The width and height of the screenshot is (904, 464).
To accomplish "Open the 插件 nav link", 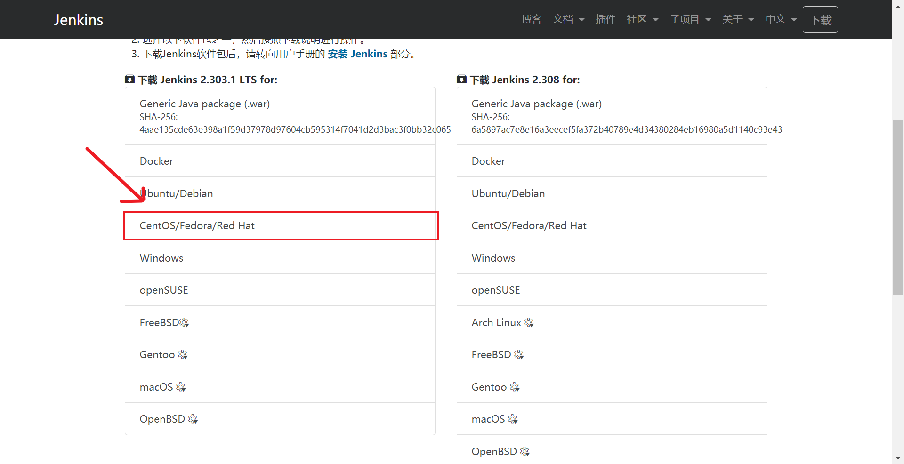I will 605,19.
